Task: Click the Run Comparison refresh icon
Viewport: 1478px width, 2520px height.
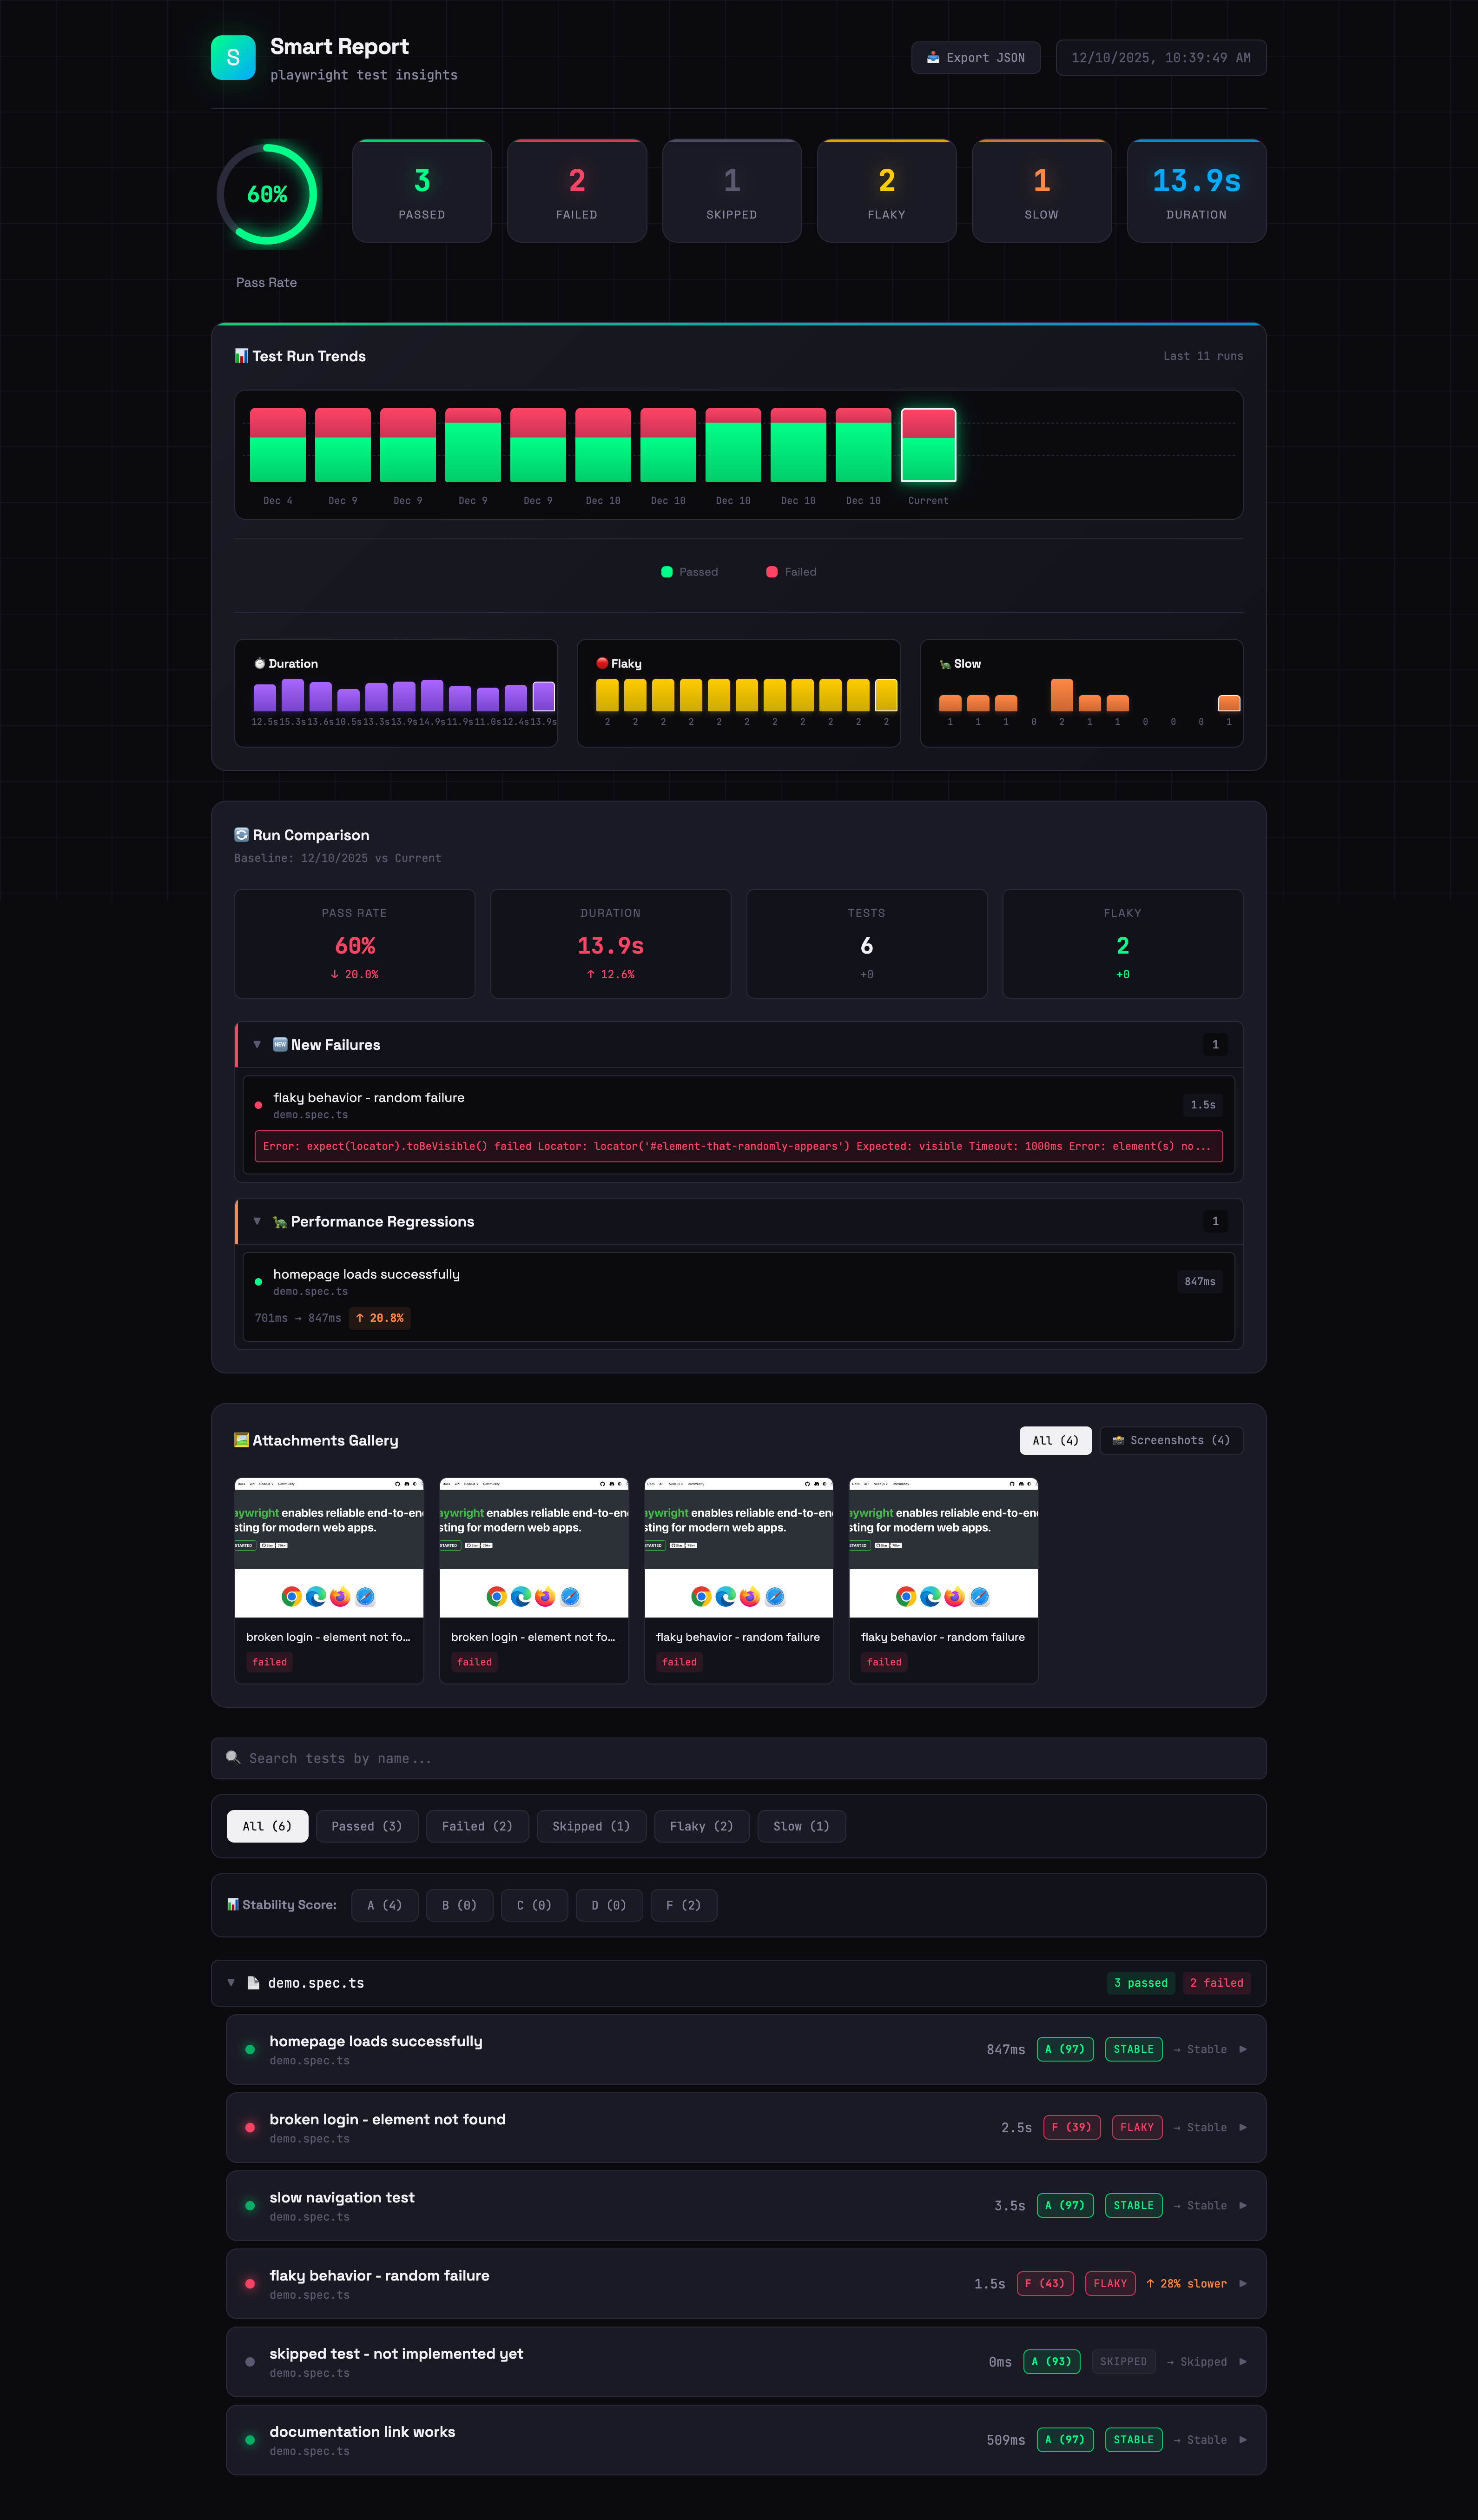Action: [x=241, y=834]
